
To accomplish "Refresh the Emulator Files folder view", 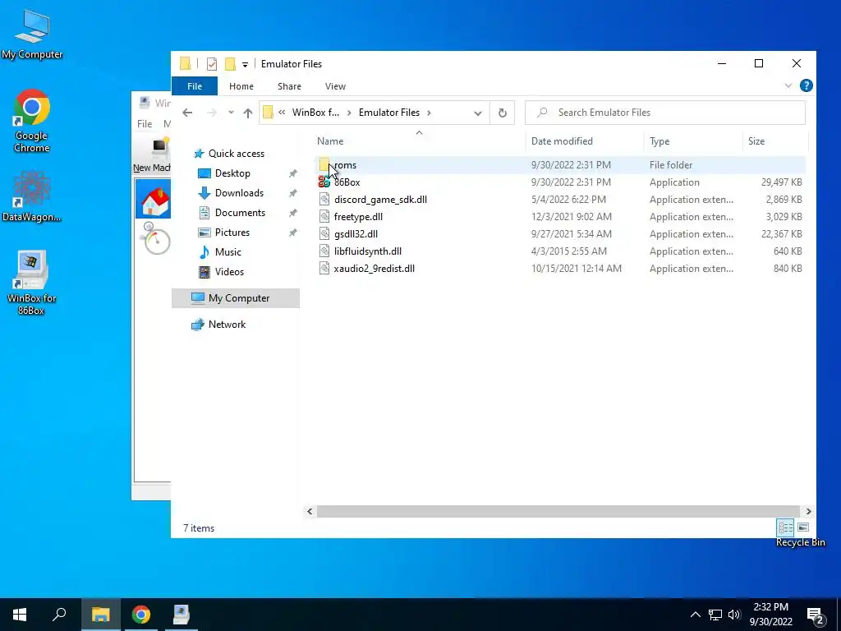I will [x=502, y=113].
